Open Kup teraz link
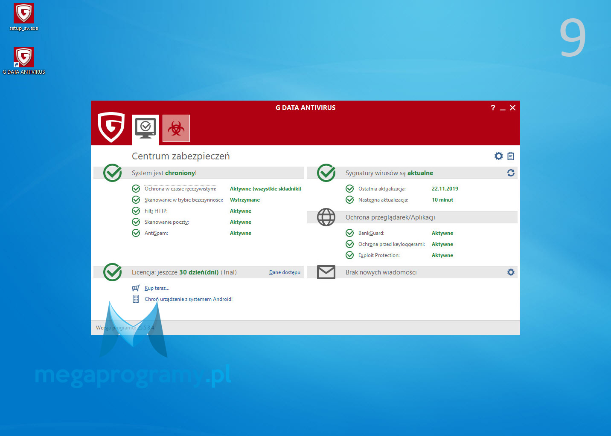 tap(157, 288)
